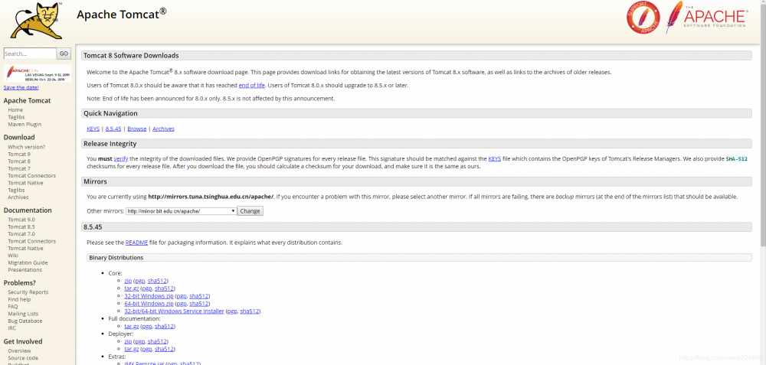Open Taglibs under Apache Tomcat section
The width and height of the screenshot is (766, 365).
pyautogui.click(x=16, y=117)
